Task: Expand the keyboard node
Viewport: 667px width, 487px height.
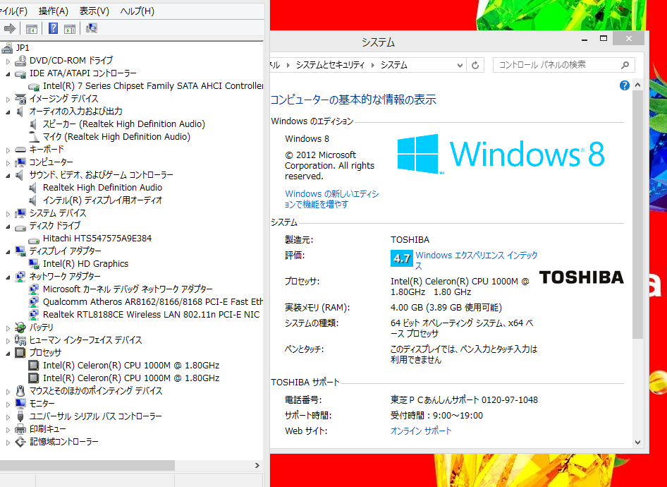Action: point(8,150)
